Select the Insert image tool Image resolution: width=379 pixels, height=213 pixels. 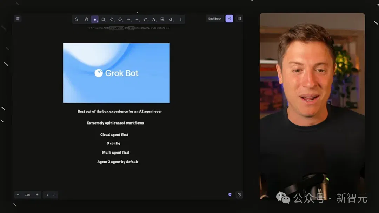pos(162,19)
